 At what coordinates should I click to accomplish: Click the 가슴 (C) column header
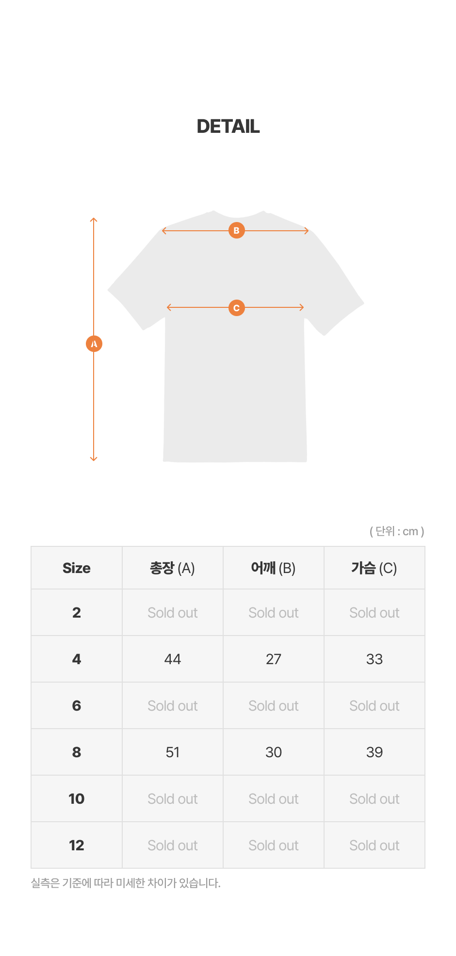374,568
